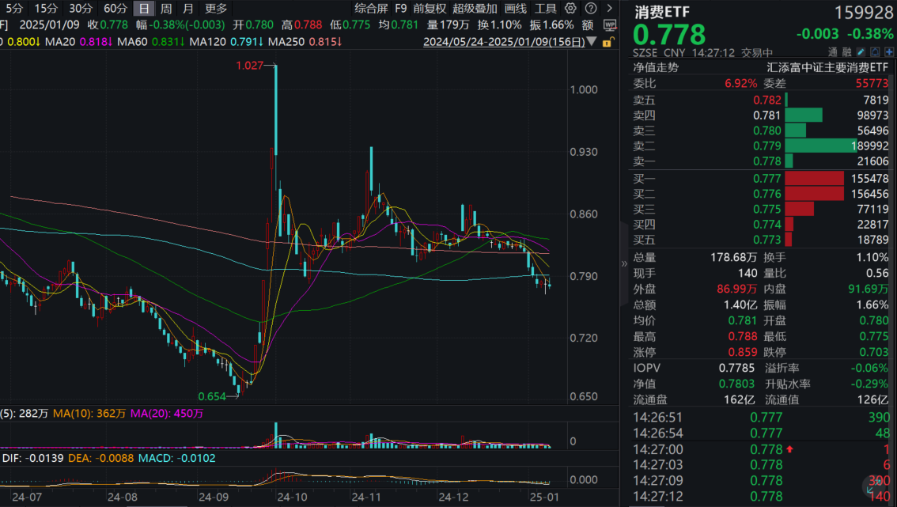The height and width of the screenshot is (507, 897).
Task: Click the 跌停 0.703 limit price
Action: [x=874, y=353]
